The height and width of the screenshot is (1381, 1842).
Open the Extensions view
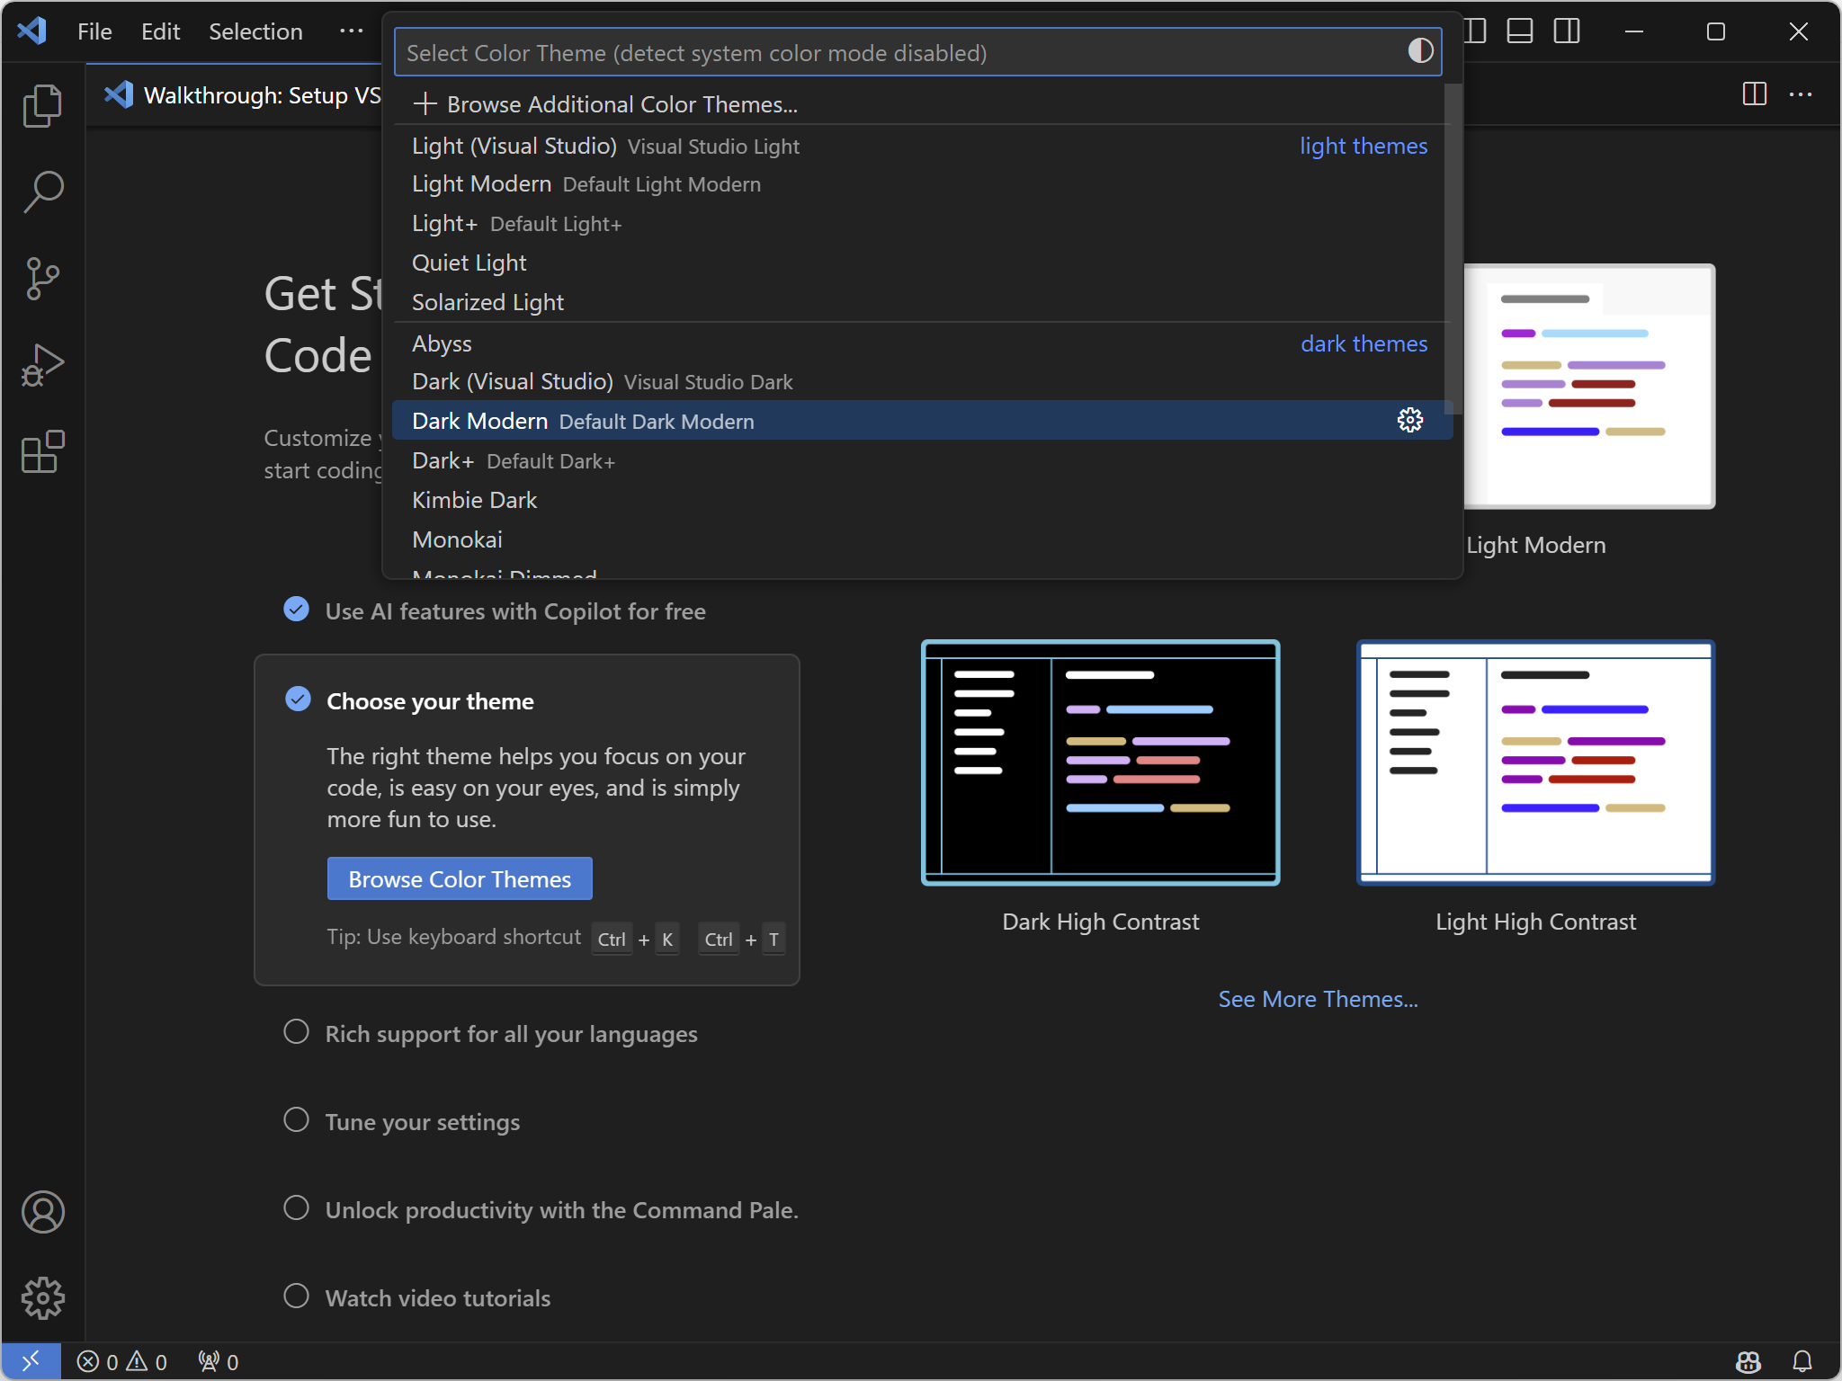[42, 451]
